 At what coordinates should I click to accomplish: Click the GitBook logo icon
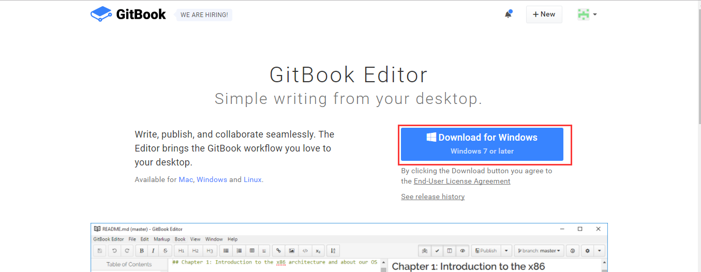pyautogui.click(x=101, y=14)
